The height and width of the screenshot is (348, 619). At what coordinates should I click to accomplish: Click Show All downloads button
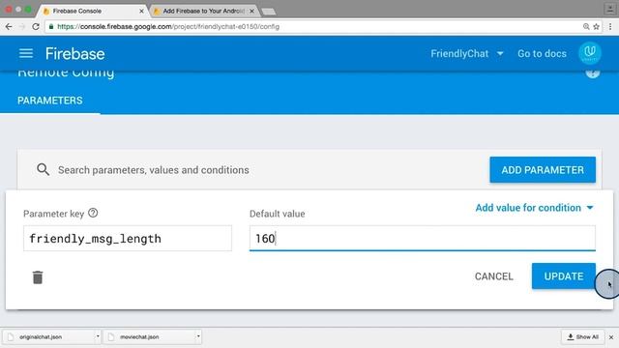click(582, 337)
